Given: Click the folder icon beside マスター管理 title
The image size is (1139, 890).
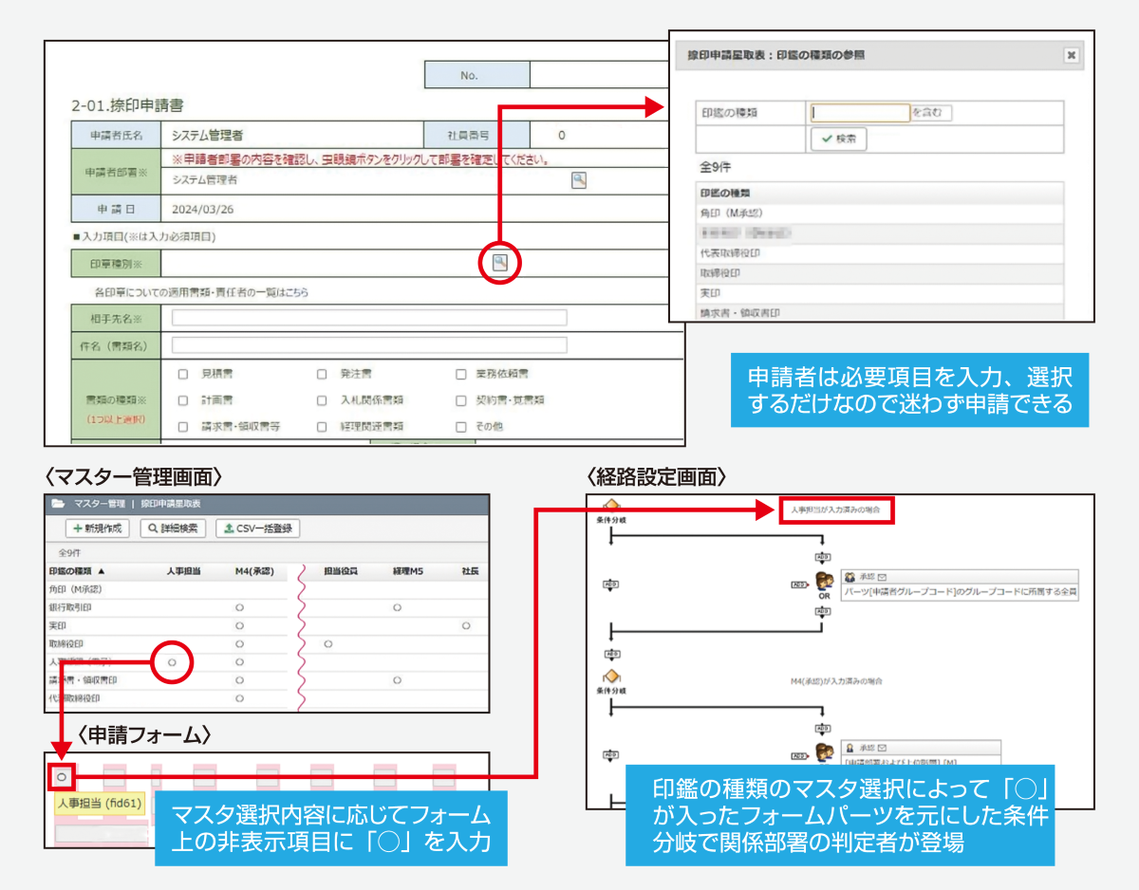Looking at the screenshot, I should 58,504.
